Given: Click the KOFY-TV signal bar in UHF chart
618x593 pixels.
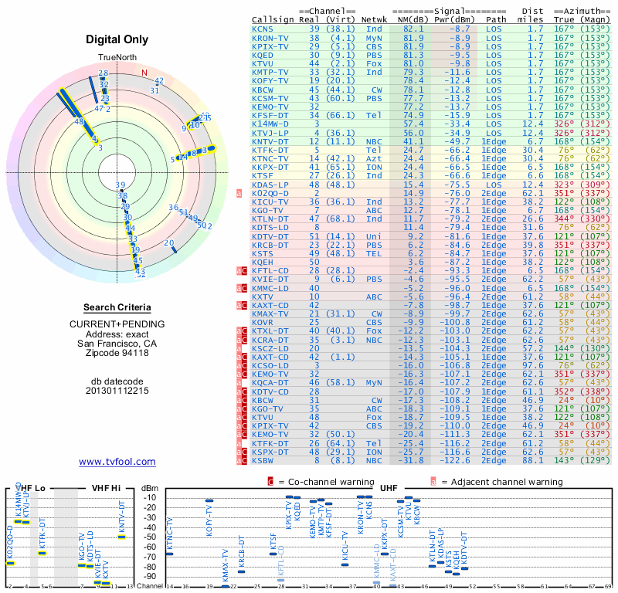Looking at the screenshot, I should point(209,501).
